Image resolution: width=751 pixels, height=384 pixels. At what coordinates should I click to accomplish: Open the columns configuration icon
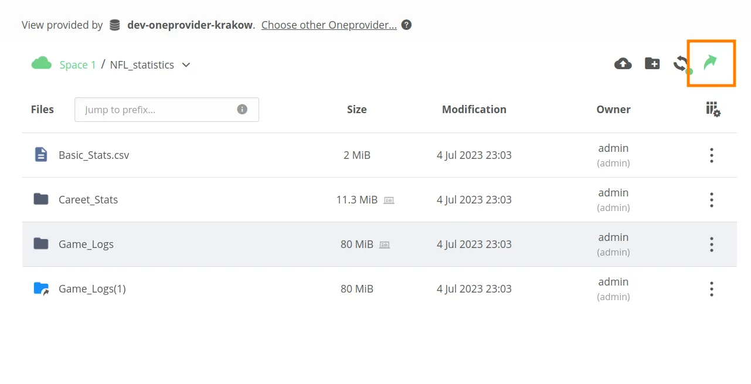[713, 109]
